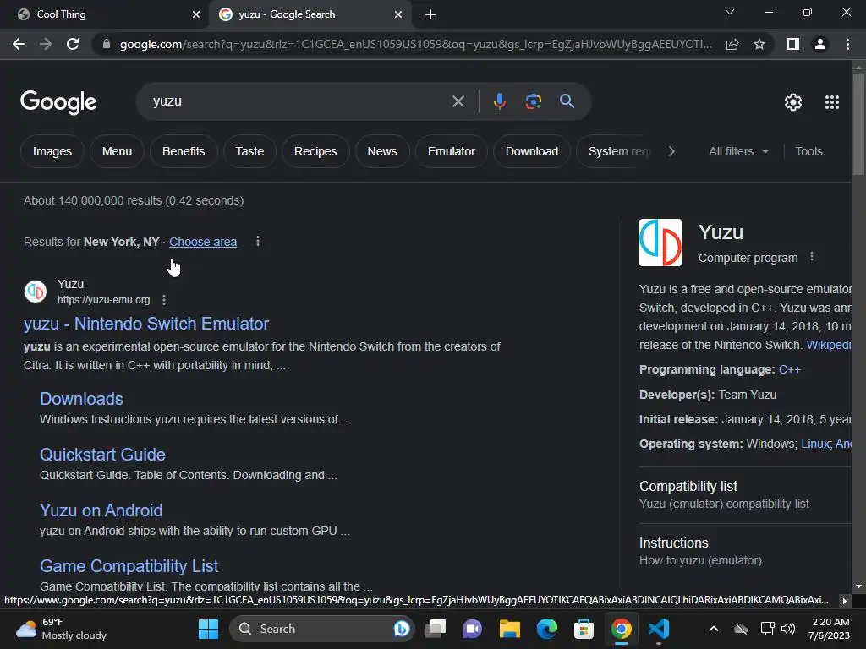Viewport: 866px width, 649px height.
Task: Open the Windows Start button
Action: point(208,629)
